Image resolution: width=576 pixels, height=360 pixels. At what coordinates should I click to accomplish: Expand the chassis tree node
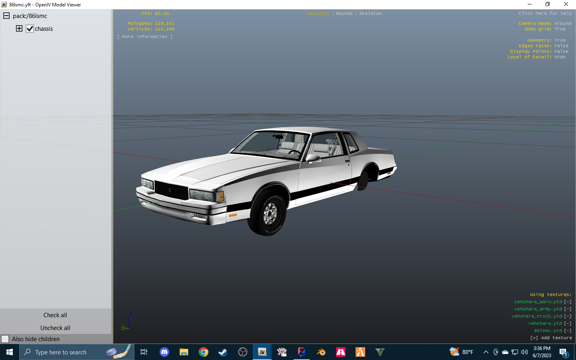[19, 28]
